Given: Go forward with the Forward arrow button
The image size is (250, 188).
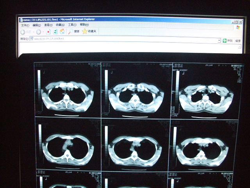Looking at the screenshot, I should tap(38, 32).
